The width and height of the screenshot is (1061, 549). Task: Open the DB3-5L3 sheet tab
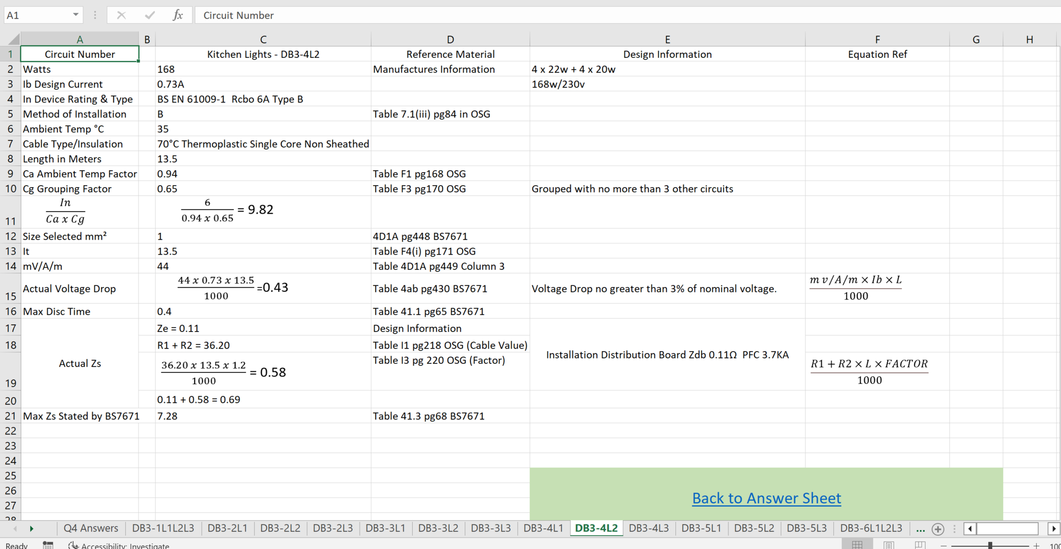[x=806, y=528]
